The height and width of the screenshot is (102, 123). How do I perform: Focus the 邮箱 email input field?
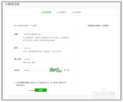click(x=46, y=34)
